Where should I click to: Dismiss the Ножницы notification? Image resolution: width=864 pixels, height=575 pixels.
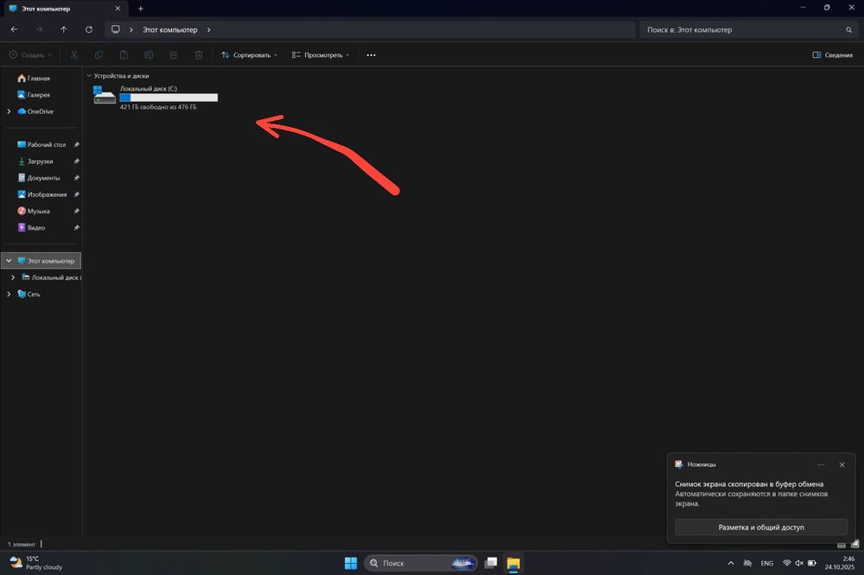click(x=842, y=464)
